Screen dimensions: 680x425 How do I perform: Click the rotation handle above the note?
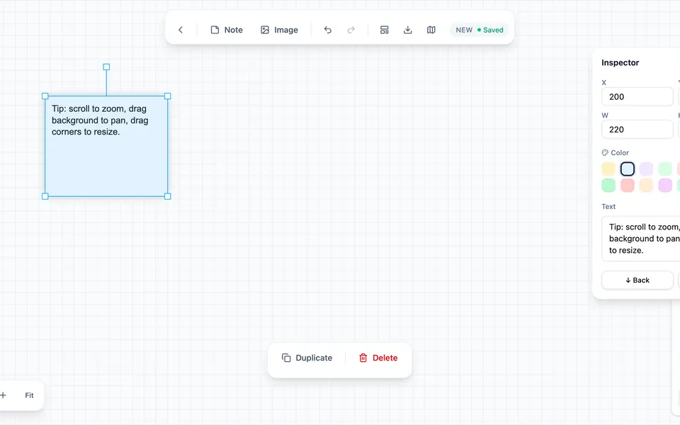(106, 67)
